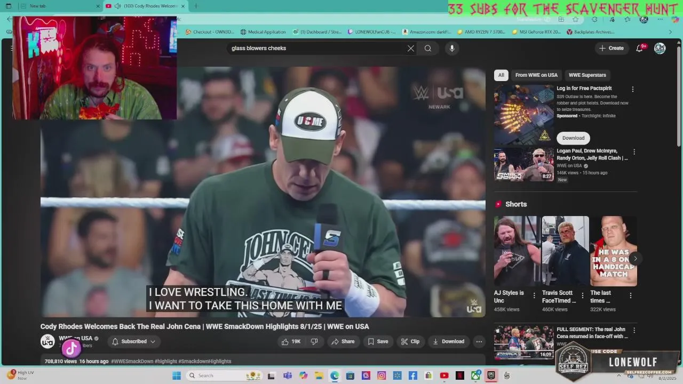Viewport: 683px width, 384px height.
Task: Clear the search box with the X icon
Action: pos(411,48)
